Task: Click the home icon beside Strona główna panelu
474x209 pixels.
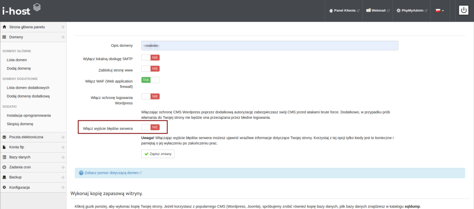Action: point(5,27)
